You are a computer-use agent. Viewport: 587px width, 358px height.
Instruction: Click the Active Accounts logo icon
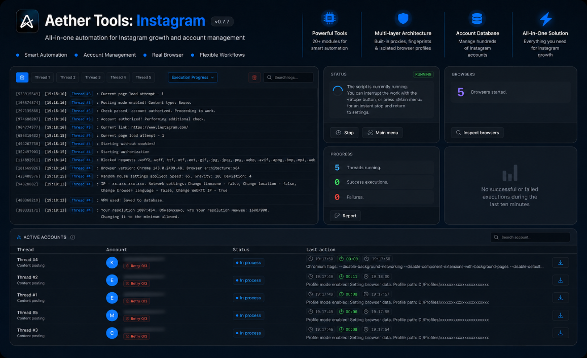tap(19, 237)
